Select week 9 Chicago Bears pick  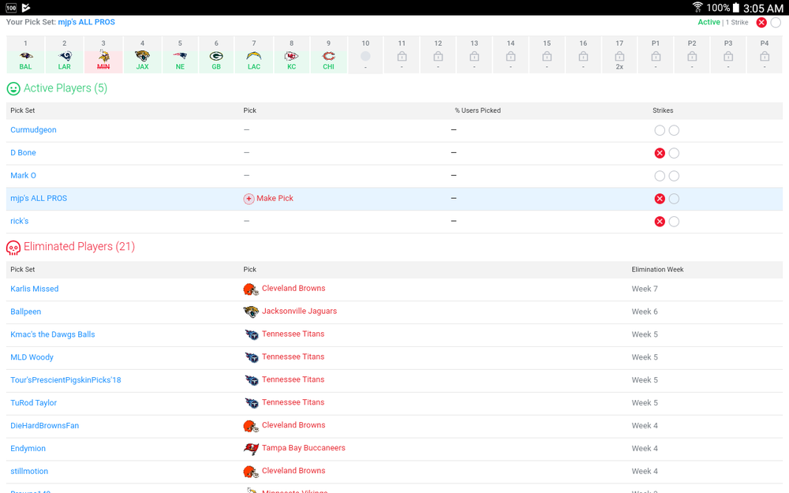point(328,55)
